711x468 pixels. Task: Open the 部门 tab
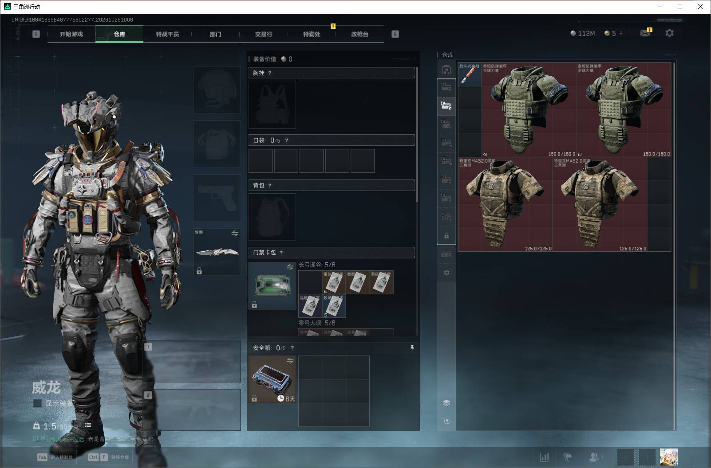point(216,34)
